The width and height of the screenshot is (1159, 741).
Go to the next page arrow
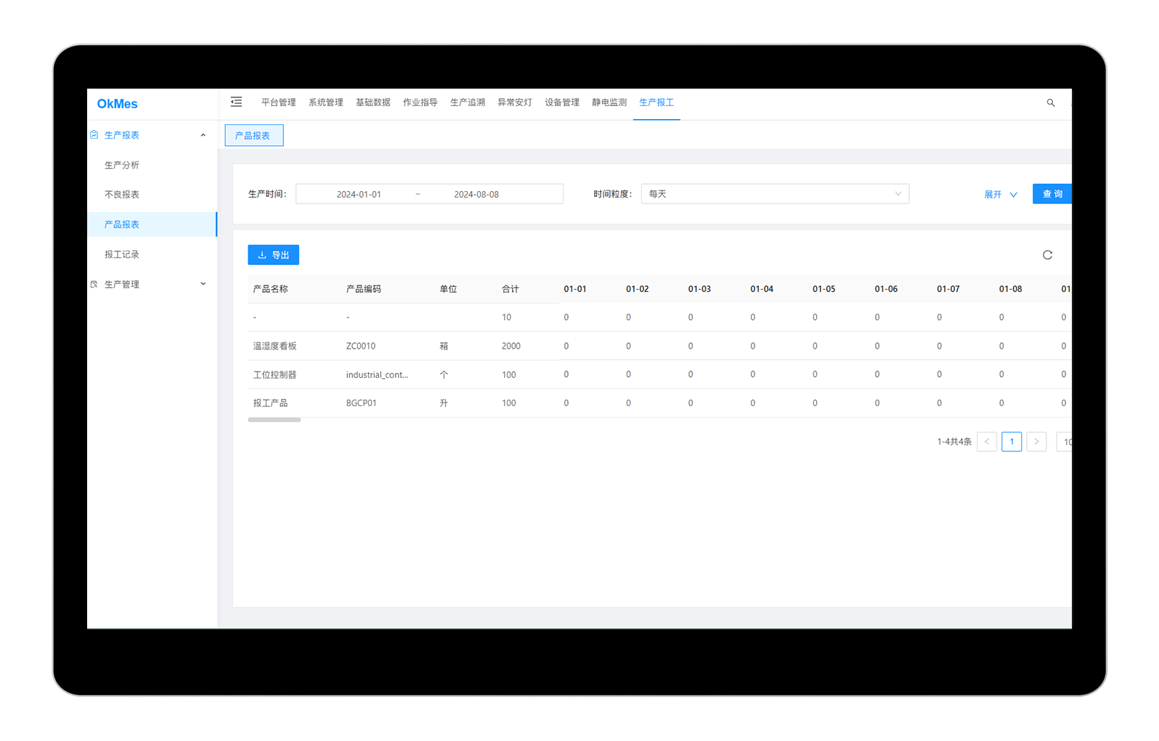click(1036, 442)
